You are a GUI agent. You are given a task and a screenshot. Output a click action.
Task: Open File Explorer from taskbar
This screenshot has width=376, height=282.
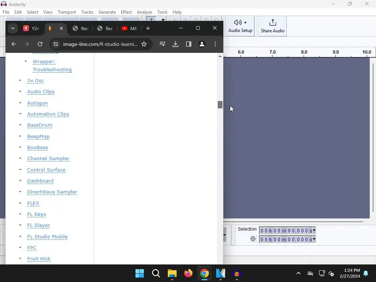pyautogui.click(x=172, y=273)
